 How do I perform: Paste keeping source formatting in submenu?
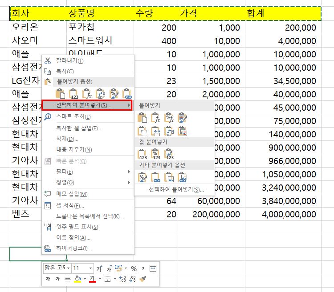click(182, 118)
